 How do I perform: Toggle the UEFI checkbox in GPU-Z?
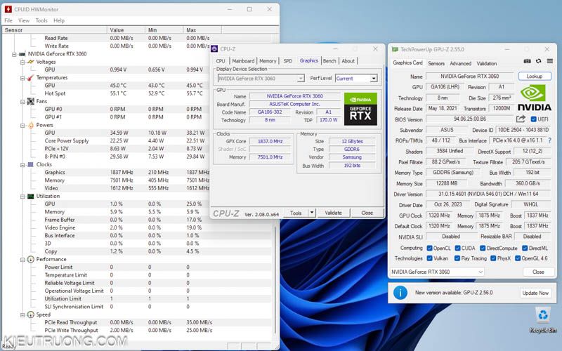[533, 119]
